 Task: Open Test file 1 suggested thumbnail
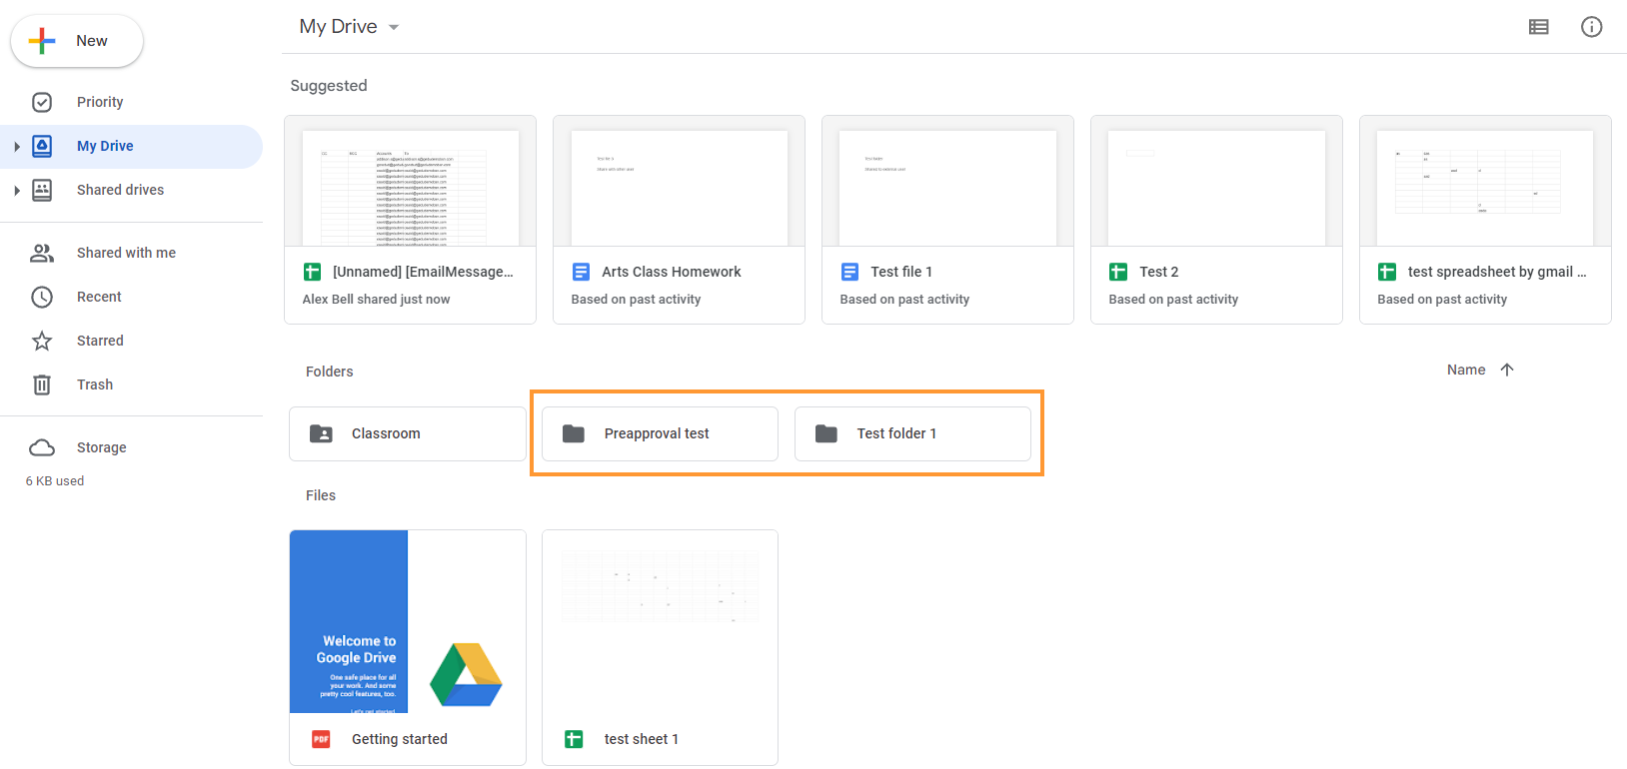click(947, 182)
